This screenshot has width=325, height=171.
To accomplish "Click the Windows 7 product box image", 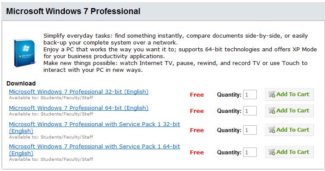I will [24, 53].
